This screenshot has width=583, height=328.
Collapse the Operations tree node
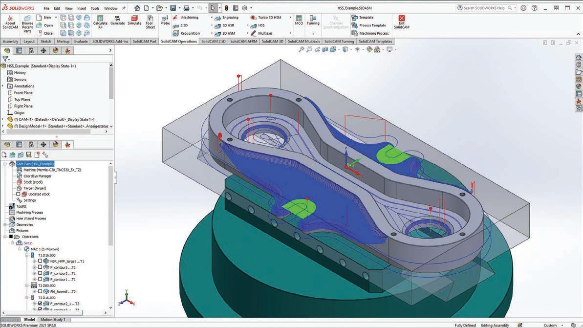click(5, 237)
